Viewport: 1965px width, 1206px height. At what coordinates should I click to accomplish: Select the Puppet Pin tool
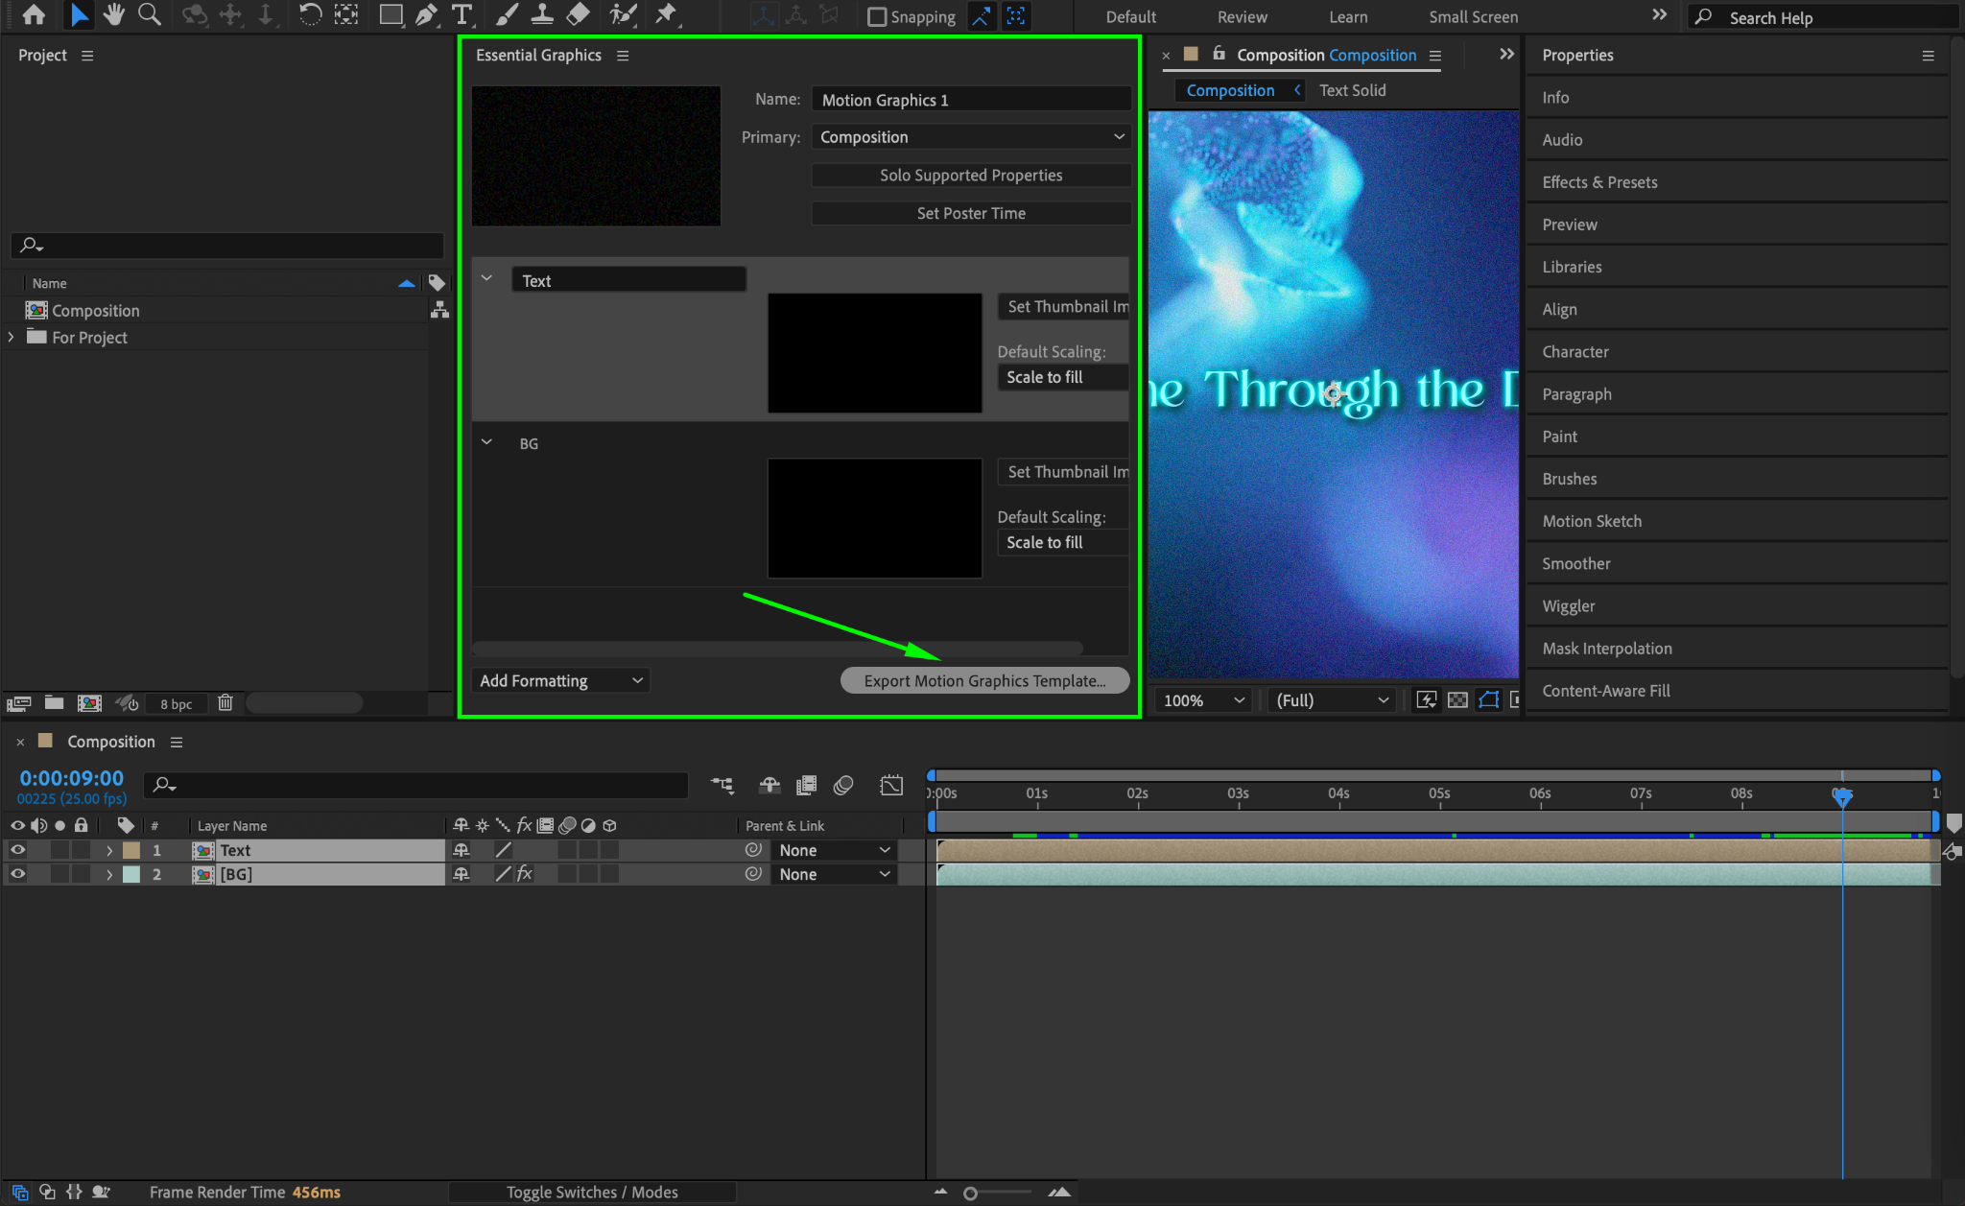(x=666, y=14)
